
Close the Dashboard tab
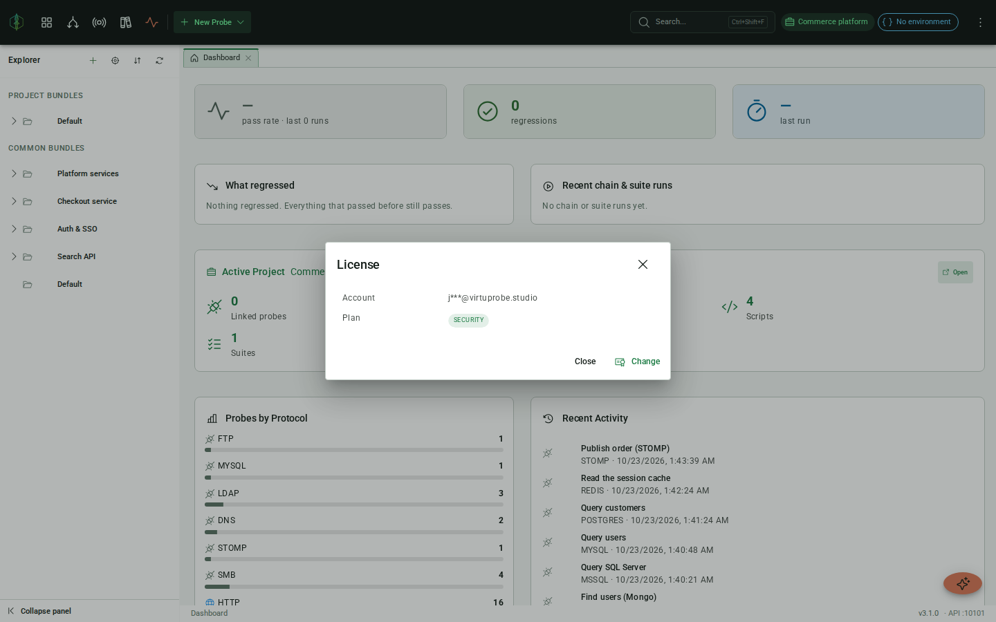click(248, 58)
